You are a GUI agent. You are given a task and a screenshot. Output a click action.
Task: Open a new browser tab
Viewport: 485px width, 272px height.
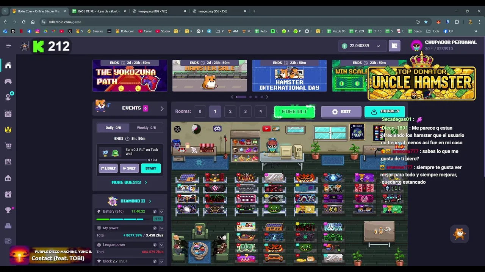click(254, 11)
